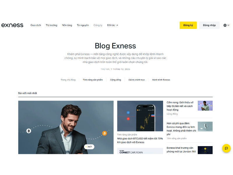Open the featured businessman hero article image

pos(66,127)
